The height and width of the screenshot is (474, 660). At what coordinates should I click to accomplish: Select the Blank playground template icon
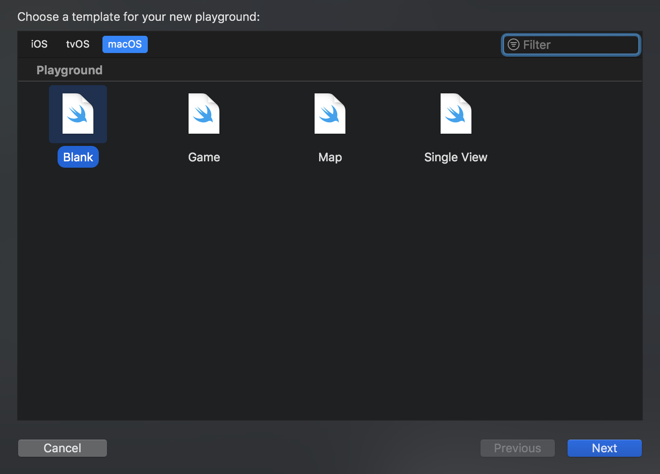pos(78,114)
